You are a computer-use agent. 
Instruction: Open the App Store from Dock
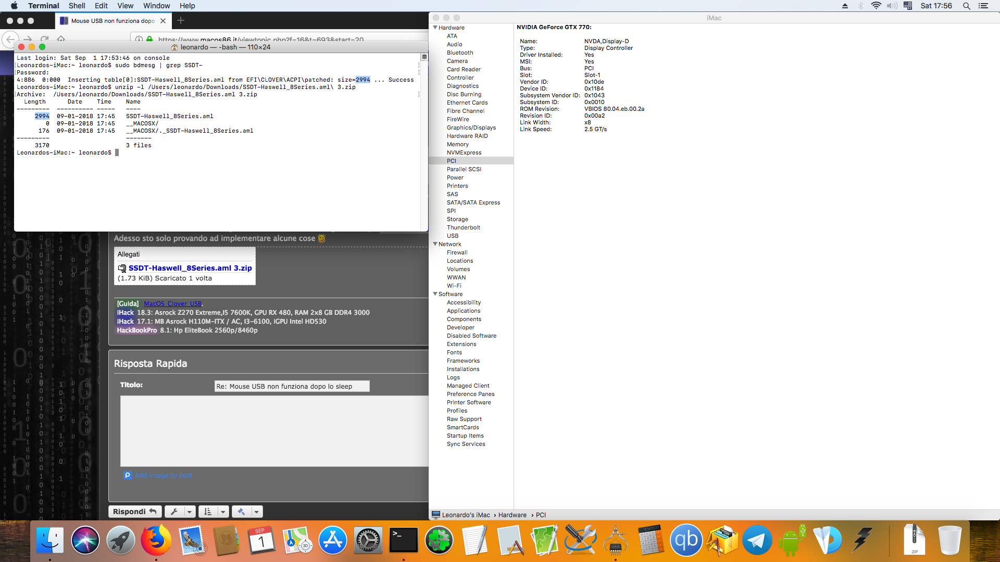(333, 540)
